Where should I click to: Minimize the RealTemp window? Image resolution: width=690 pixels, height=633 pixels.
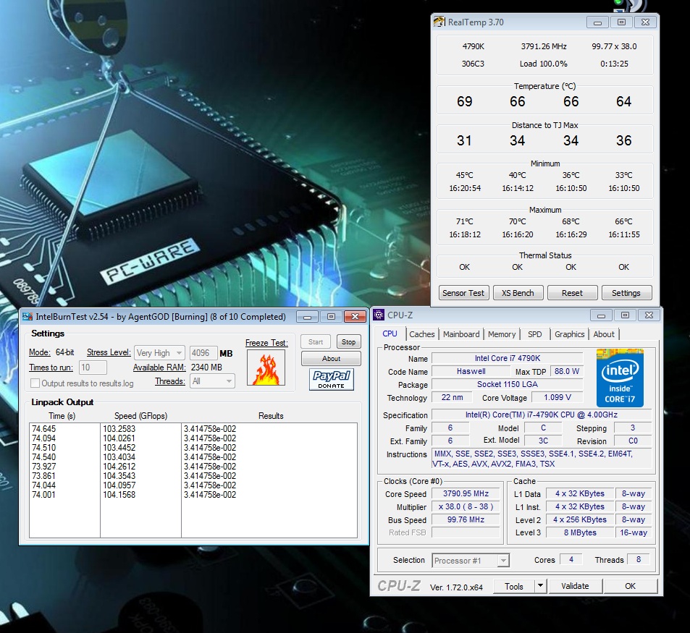point(597,22)
